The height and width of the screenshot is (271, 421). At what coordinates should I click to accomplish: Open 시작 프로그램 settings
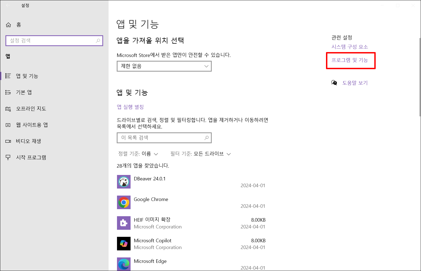pos(54,158)
